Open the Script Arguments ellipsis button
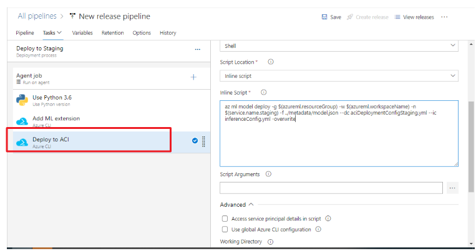This screenshot has height=251, width=476. [452, 188]
